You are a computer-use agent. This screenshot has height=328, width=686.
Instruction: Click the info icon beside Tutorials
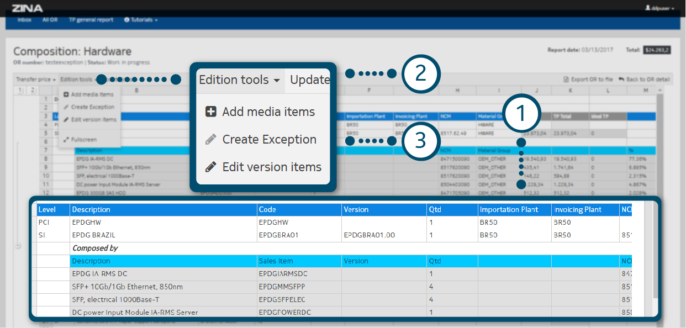pos(127,20)
